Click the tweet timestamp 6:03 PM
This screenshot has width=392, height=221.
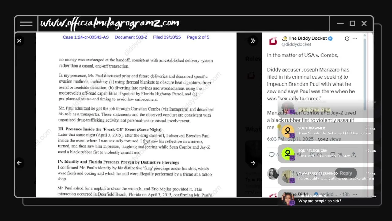(275, 139)
